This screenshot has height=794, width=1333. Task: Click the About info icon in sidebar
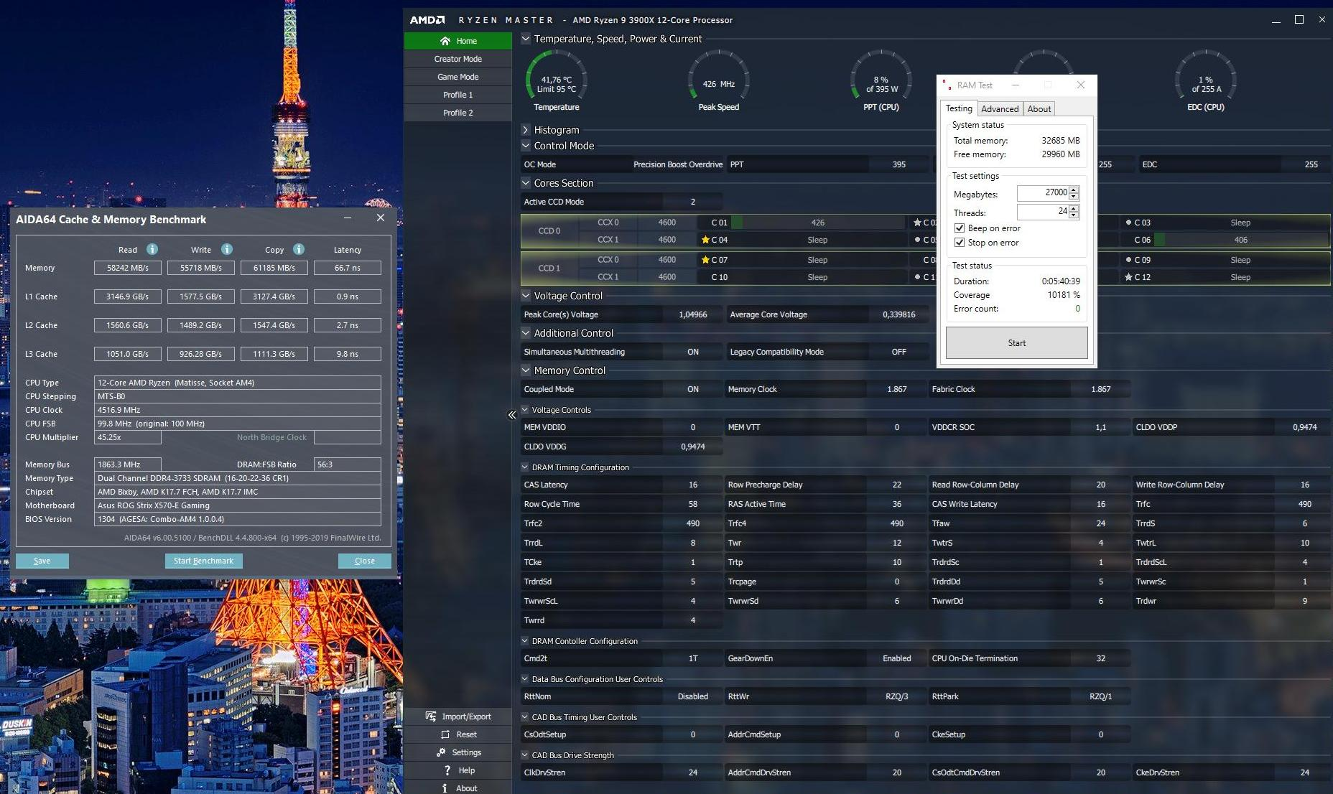pos(445,788)
